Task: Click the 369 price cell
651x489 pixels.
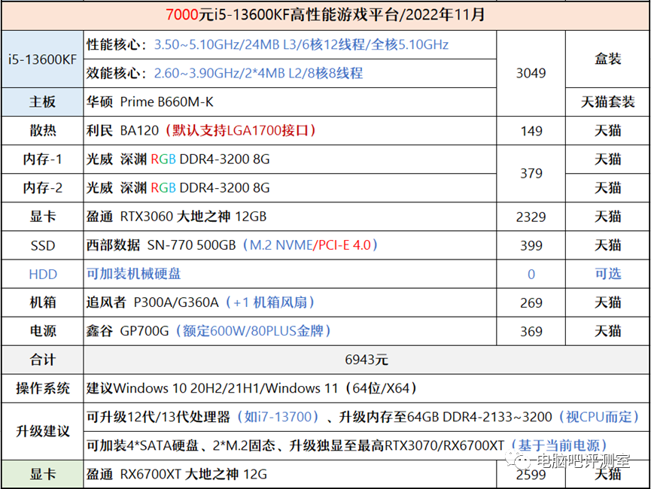Action: pos(531,331)
